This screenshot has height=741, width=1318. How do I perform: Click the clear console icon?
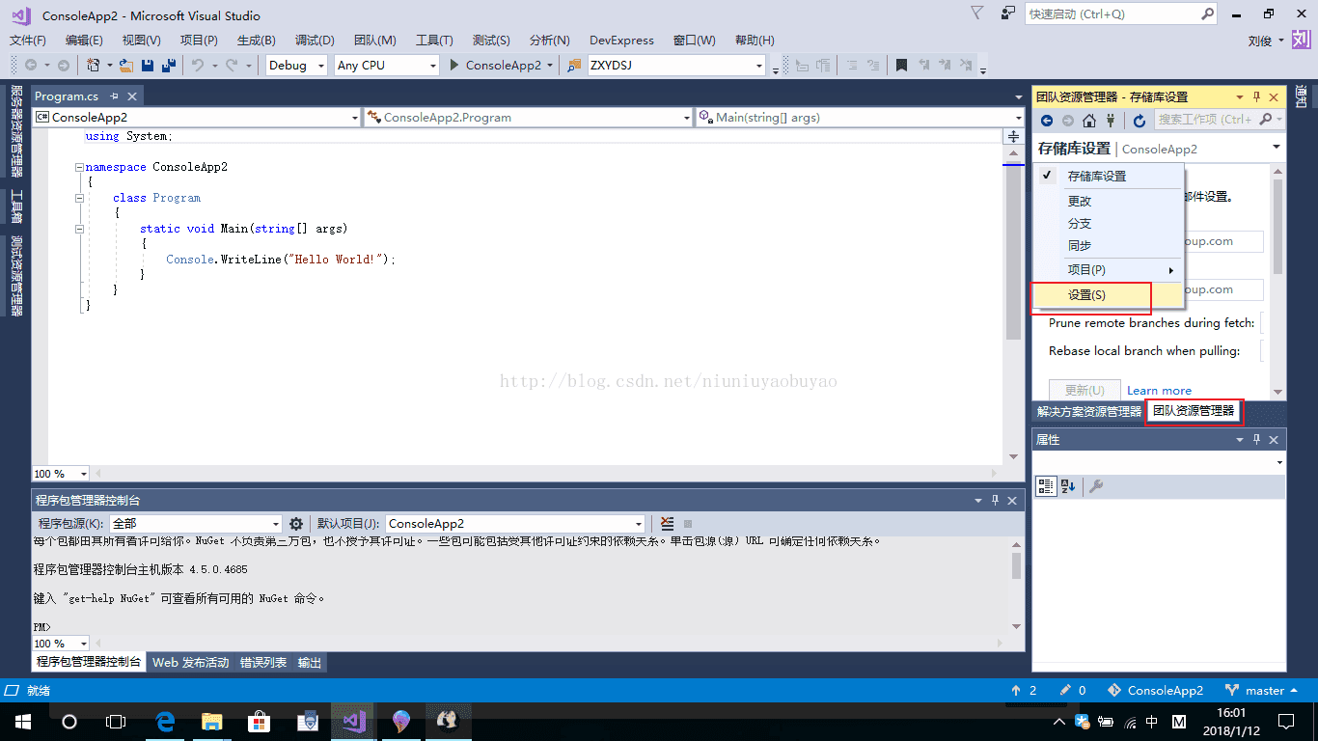667,524
